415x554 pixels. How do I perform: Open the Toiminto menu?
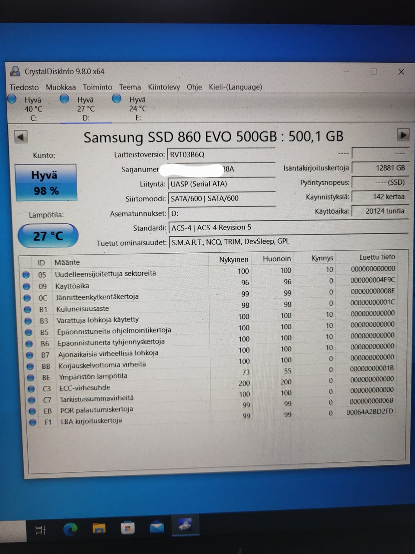point(97,87)
